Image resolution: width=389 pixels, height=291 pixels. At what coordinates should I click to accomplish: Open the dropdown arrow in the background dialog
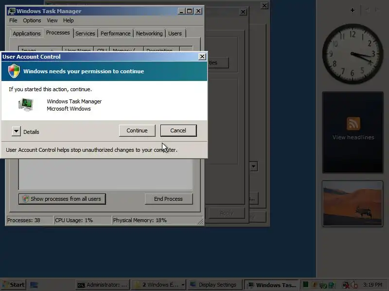[253, 166]
